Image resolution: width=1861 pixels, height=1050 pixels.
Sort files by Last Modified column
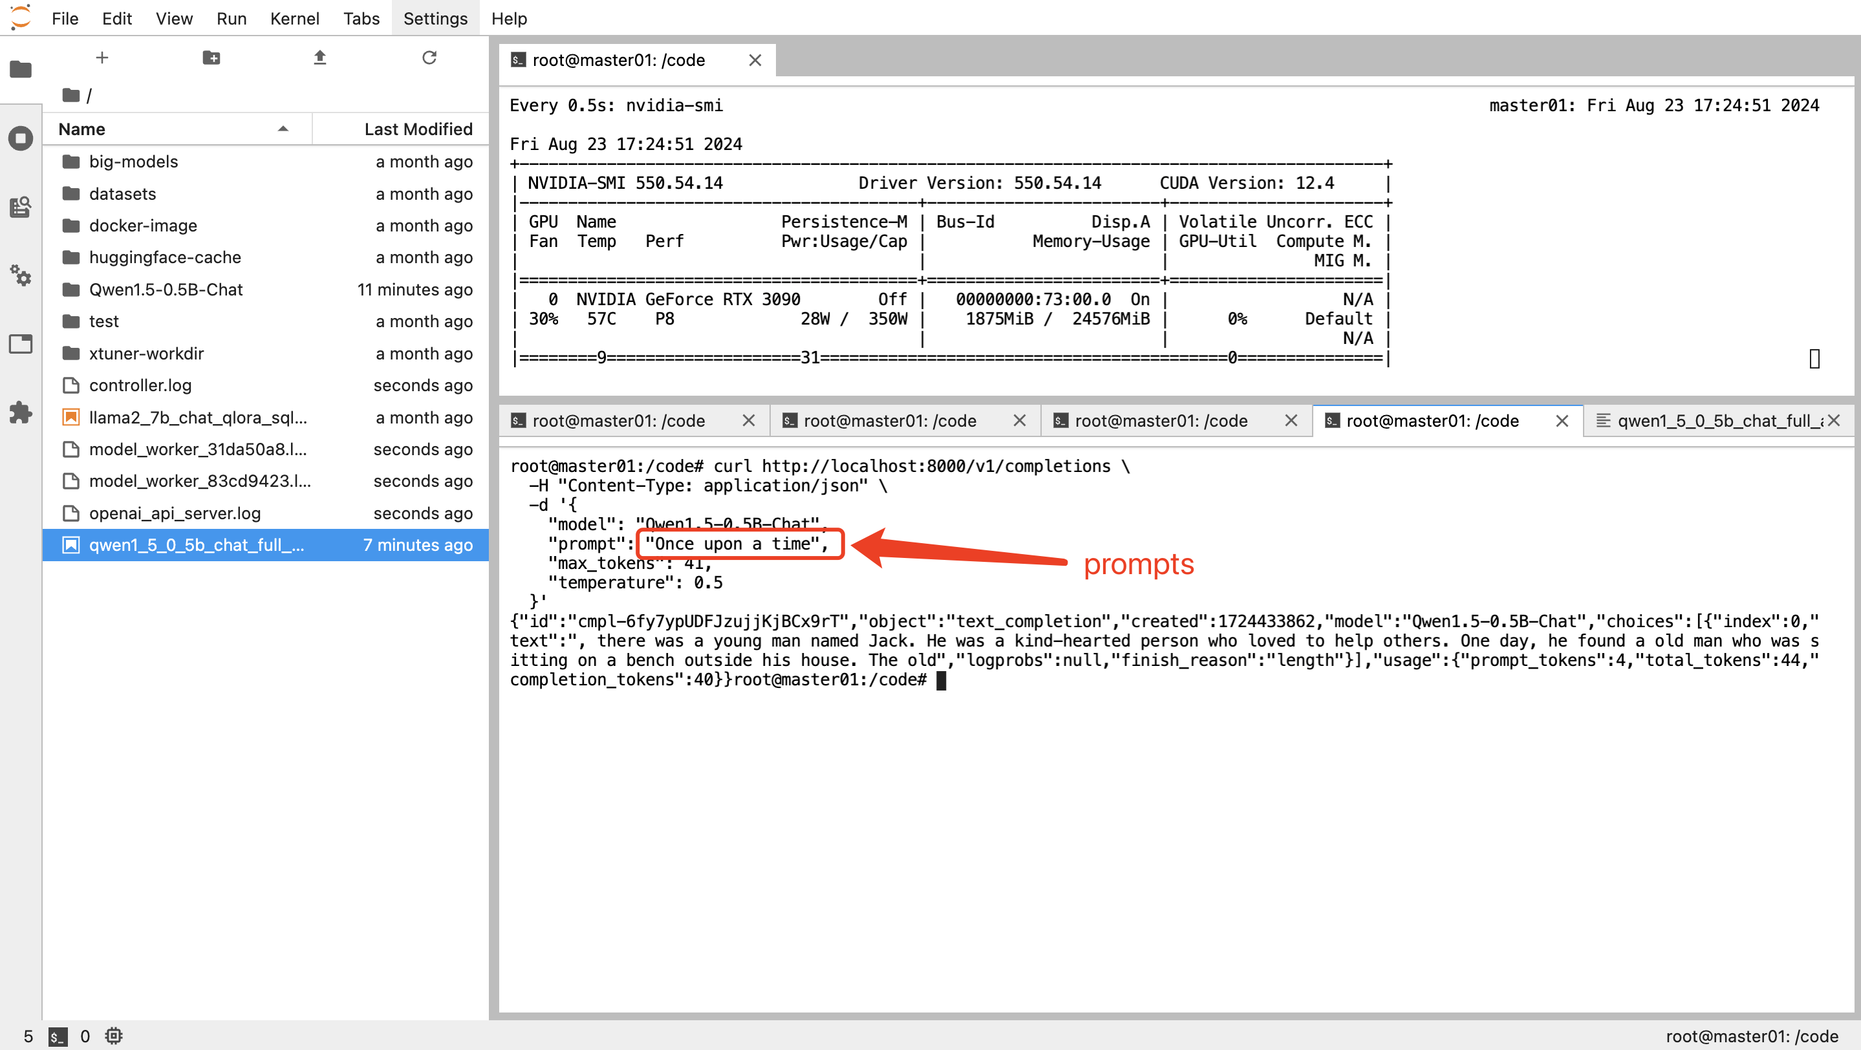[418, 129]
